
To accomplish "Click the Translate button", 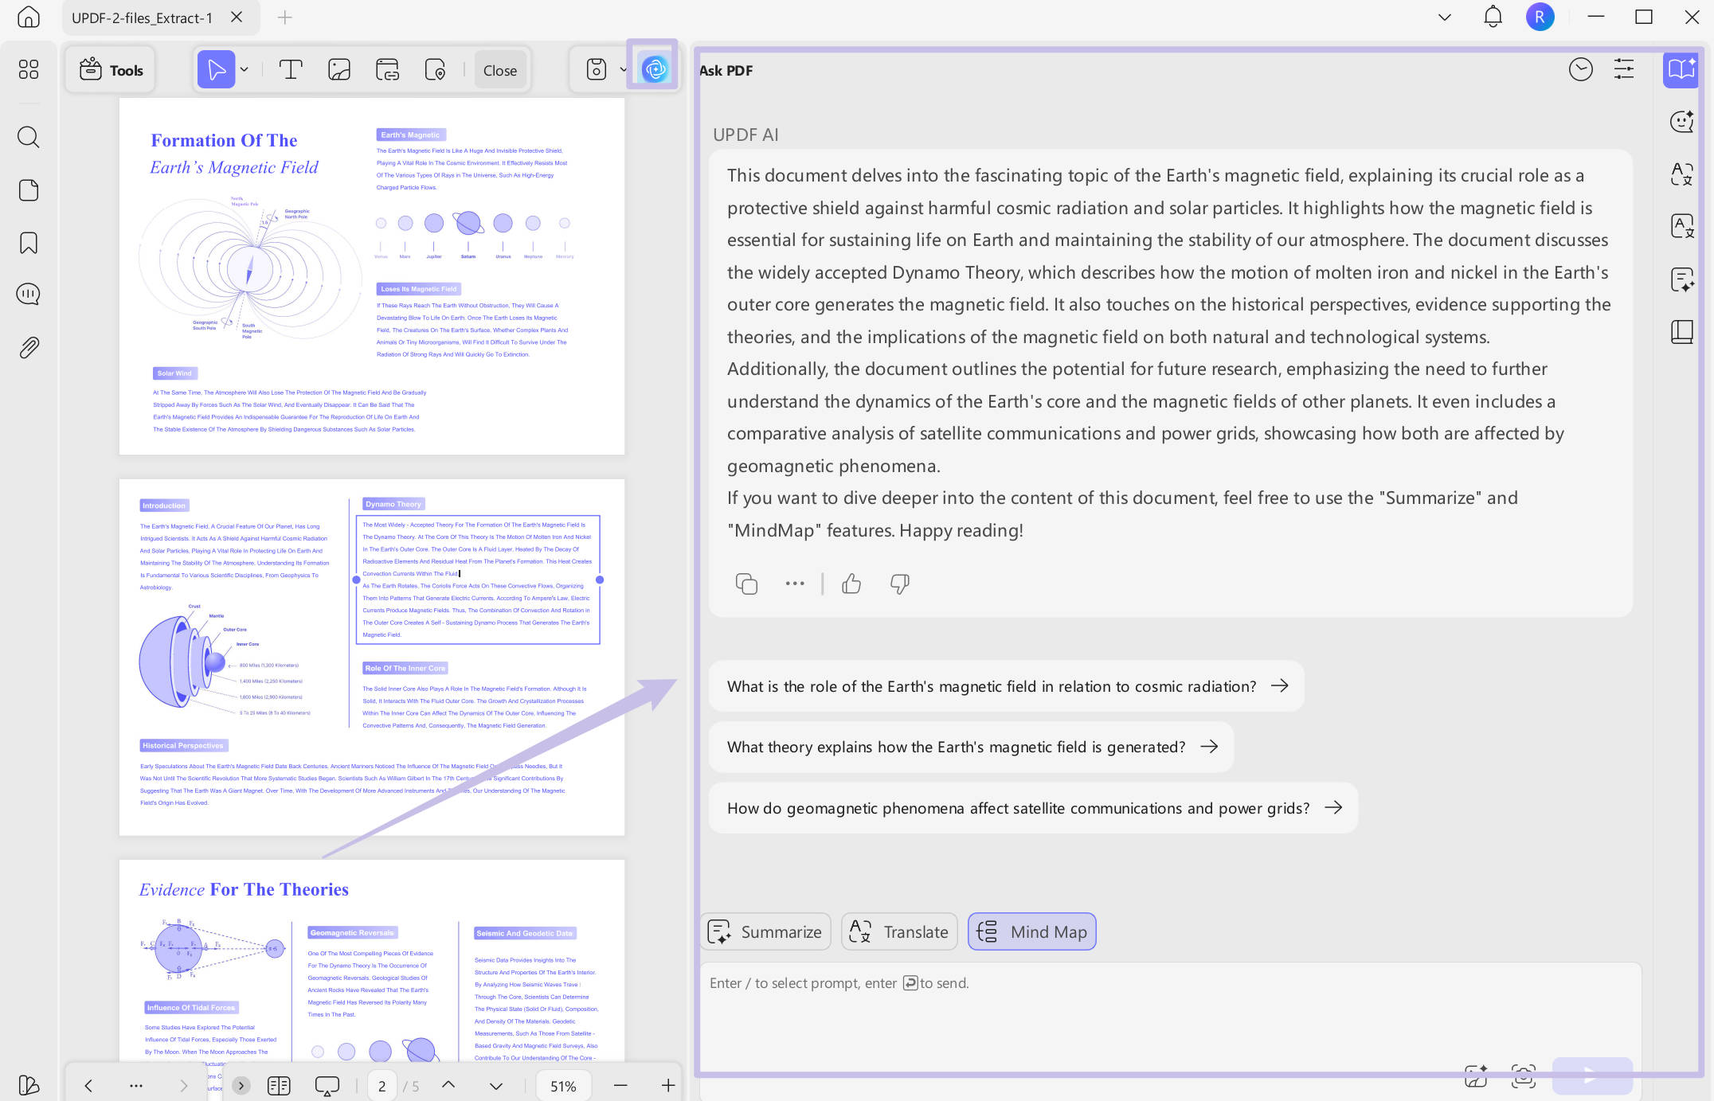I will [x=899, y=931].
